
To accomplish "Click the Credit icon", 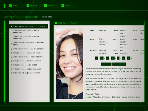I will pos(63,6).
